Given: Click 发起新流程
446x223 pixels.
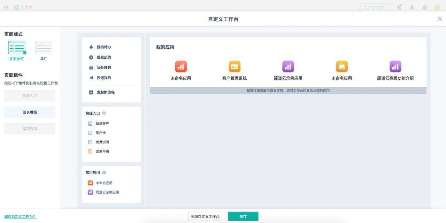Looking at the screenshot, I should tap(106, 92).
